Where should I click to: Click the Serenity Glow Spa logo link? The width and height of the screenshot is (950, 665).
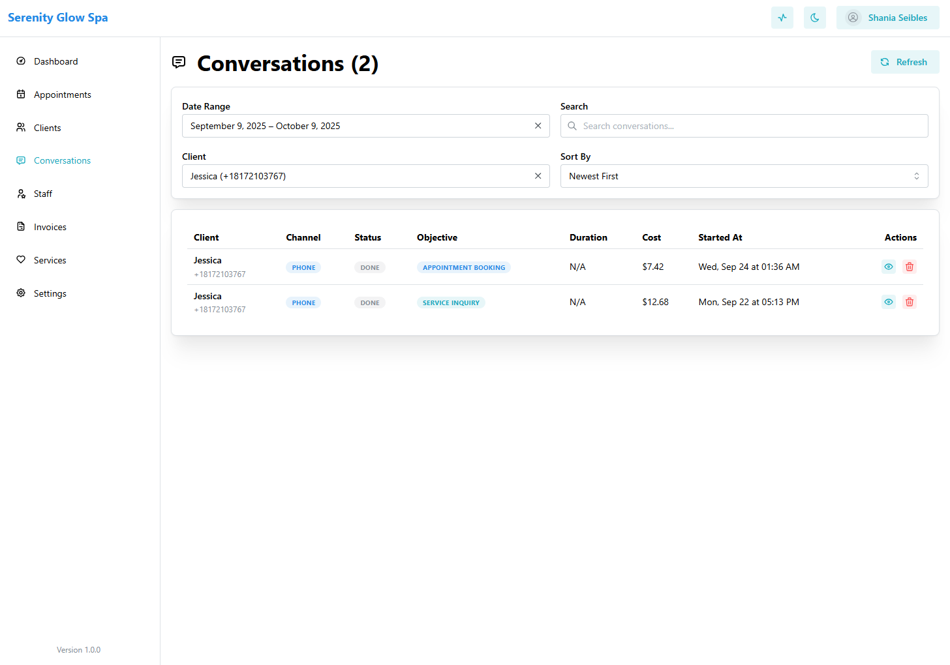click(x=58, y=18)
